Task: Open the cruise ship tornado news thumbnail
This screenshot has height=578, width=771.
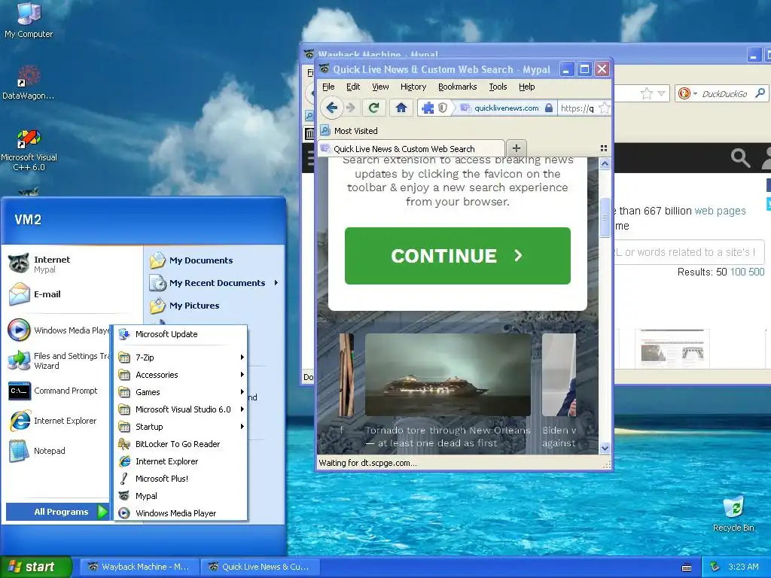Action: [447, 375]
